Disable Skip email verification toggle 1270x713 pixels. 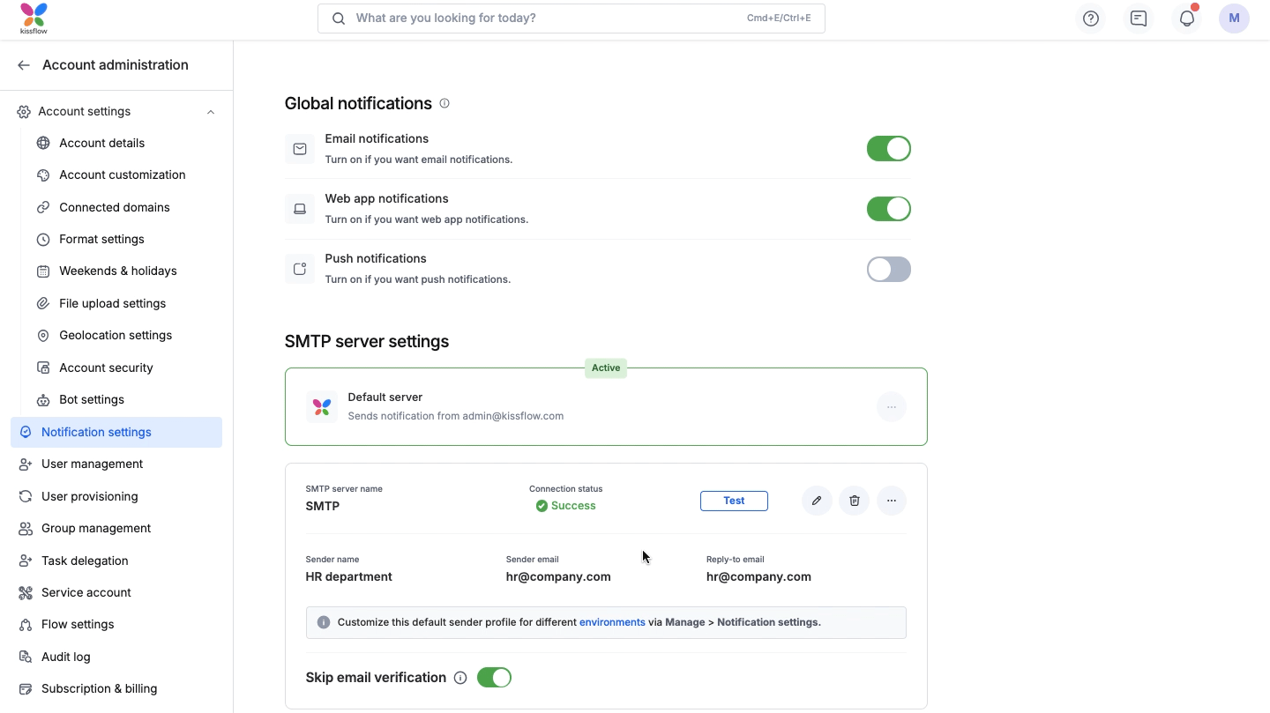pyautogui.click(x=494, y=678)
